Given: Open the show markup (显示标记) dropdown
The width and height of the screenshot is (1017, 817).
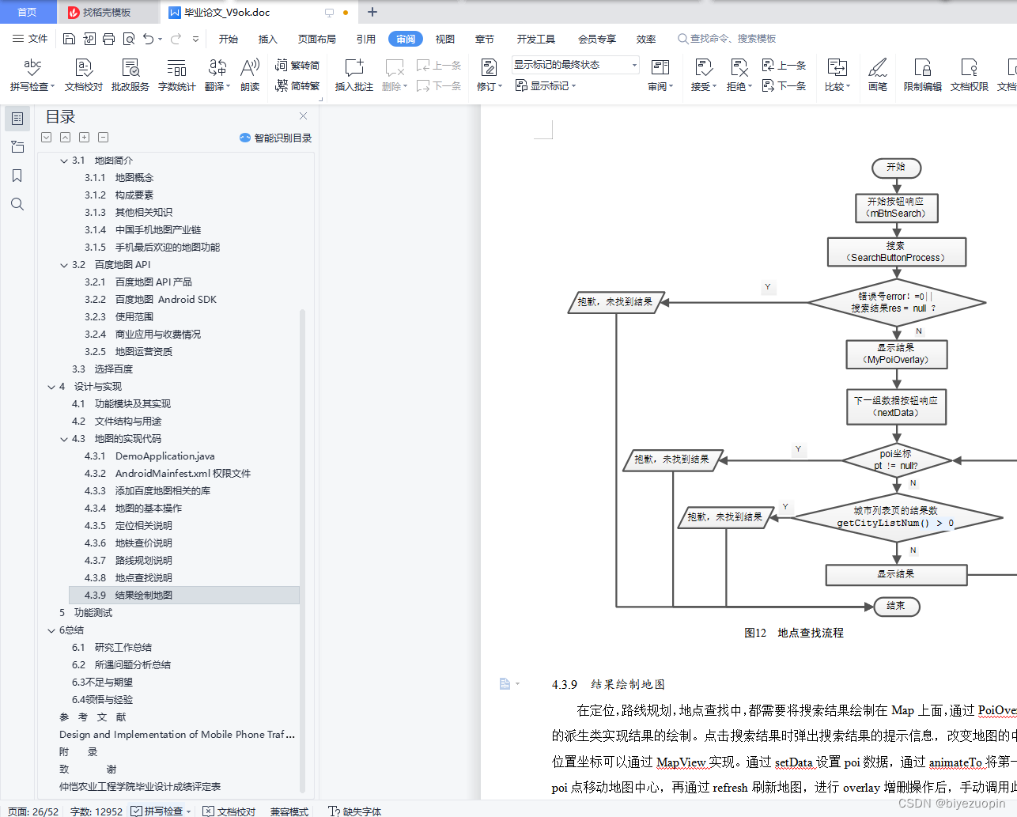Looking at the screenshot, I should tap(546, 85).
